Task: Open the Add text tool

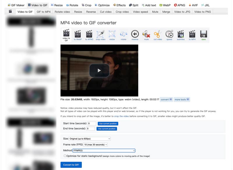Action: 149,5
